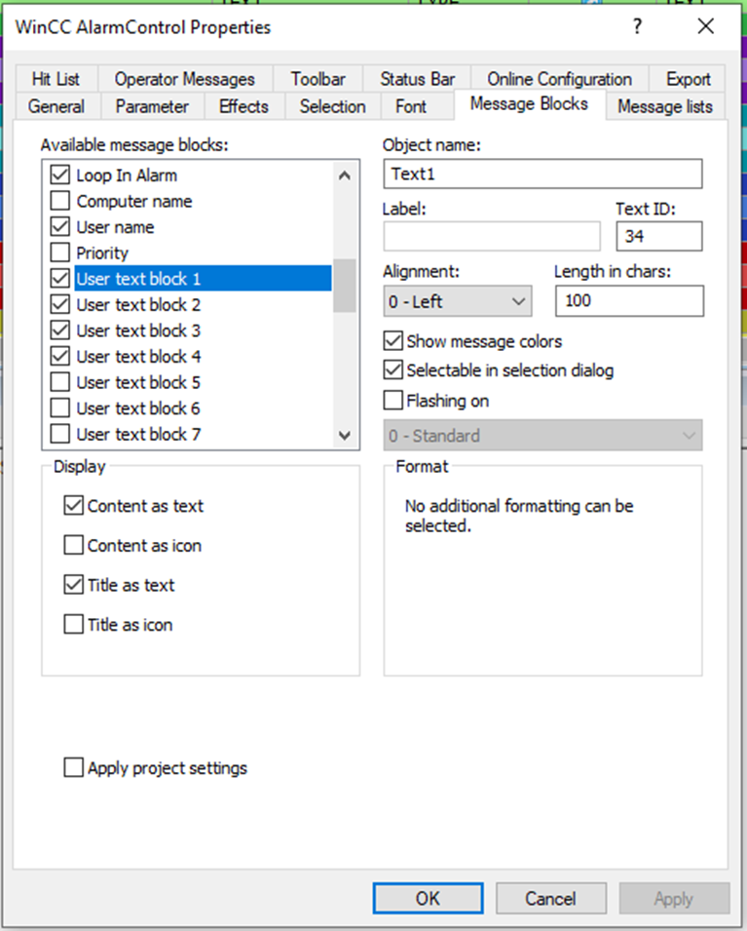The height and width of the screenshot is (931, 747).
Task: Switch to the Export tab
Action: point(688,79)
